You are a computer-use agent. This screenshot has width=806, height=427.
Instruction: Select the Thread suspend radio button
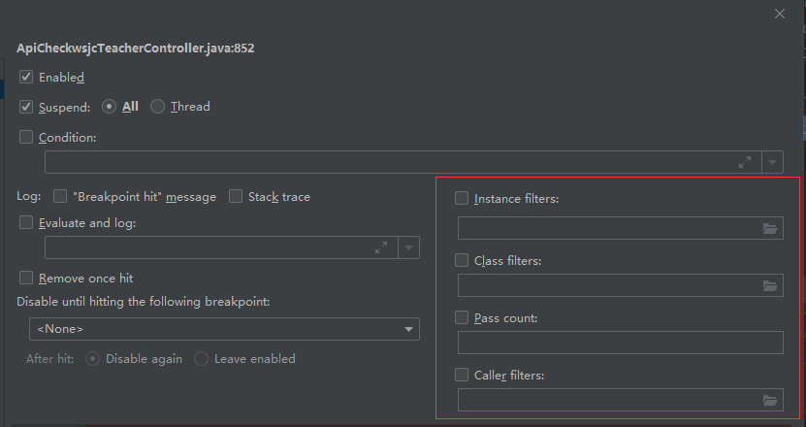[x=157, y=107]
